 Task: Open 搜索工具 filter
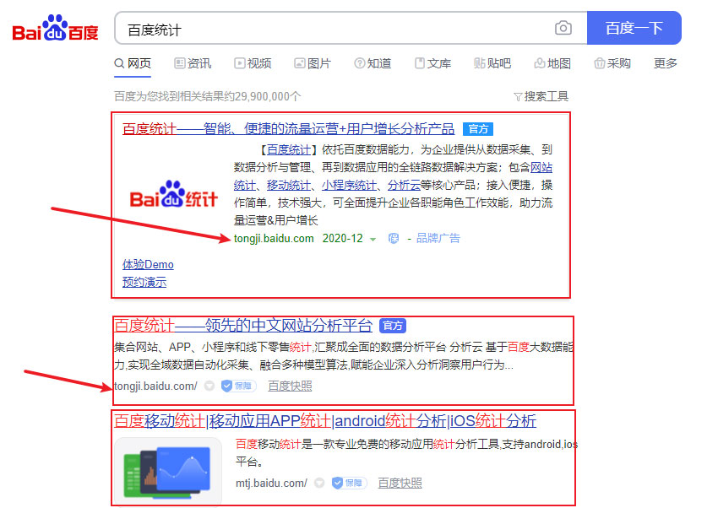click(x=541, y=96)
